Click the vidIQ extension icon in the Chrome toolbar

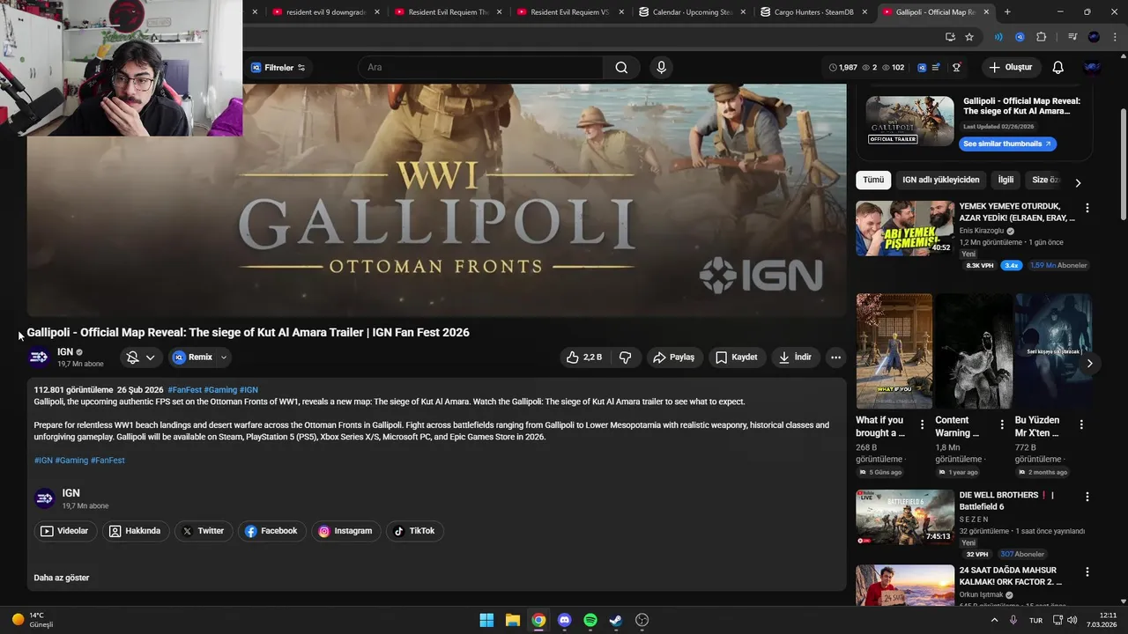click(1020, 37)
